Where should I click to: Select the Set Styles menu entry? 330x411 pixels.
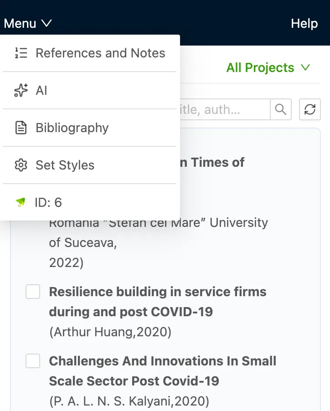pos(65,165)
